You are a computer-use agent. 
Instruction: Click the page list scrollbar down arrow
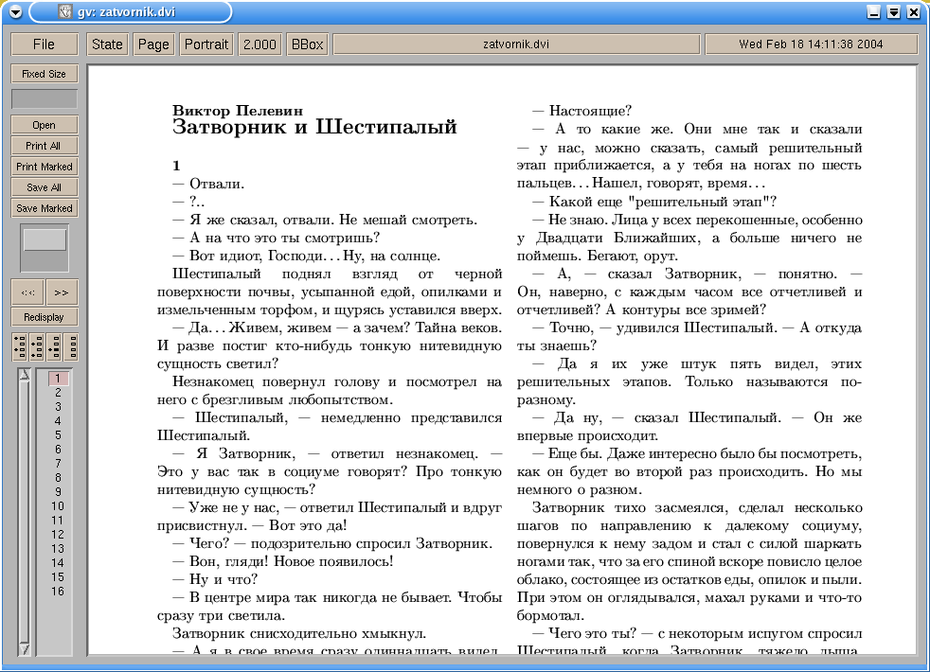tap(24, 648)
